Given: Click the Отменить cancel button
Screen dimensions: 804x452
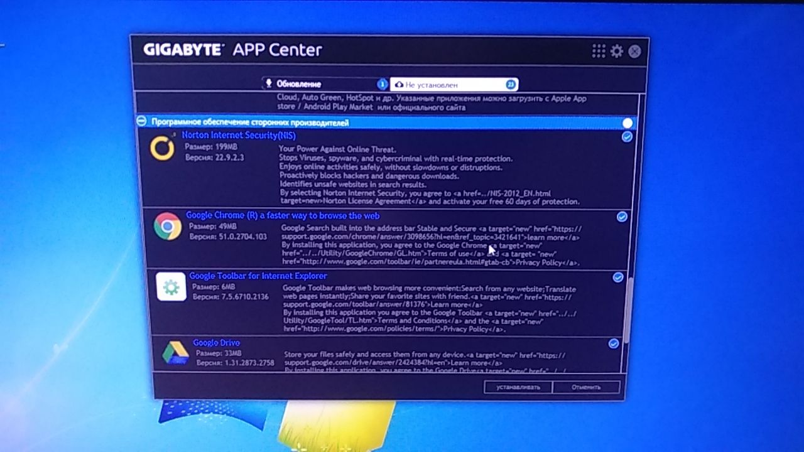Looking at the screenshot, I should (587, 387).
